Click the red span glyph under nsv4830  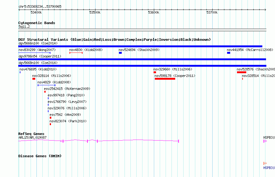tap(76, 53)
